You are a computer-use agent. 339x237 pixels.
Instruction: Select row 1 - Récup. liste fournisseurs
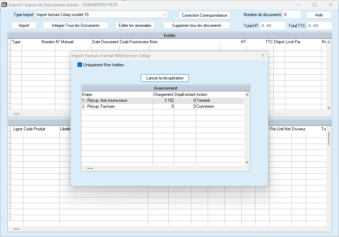163,100
